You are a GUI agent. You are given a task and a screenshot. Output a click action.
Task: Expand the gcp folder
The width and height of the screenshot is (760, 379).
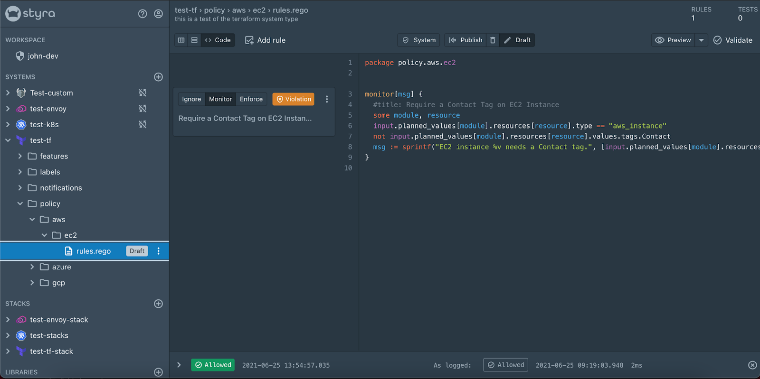tap(32, 283)
